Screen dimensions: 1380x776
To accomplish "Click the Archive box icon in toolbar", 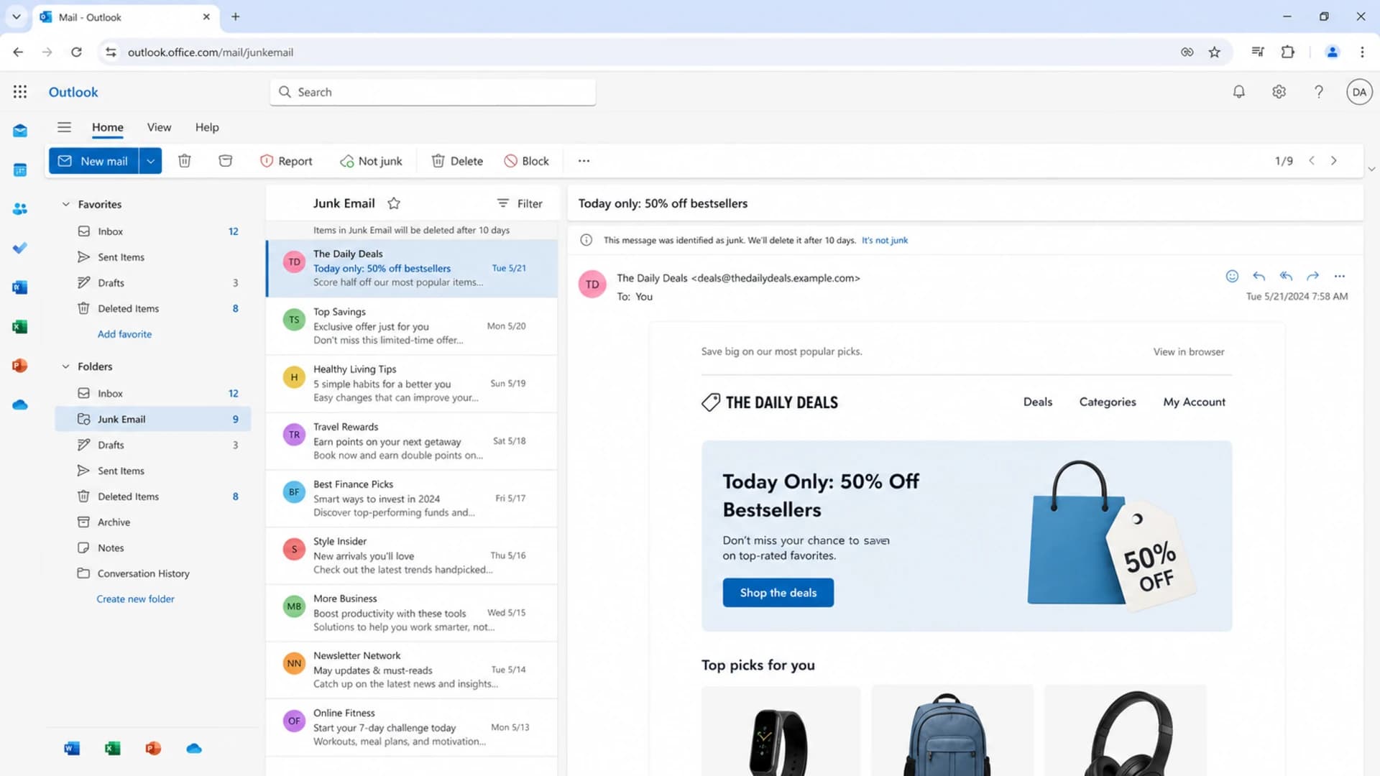I will pyautogui.click(x=226, y=161).
